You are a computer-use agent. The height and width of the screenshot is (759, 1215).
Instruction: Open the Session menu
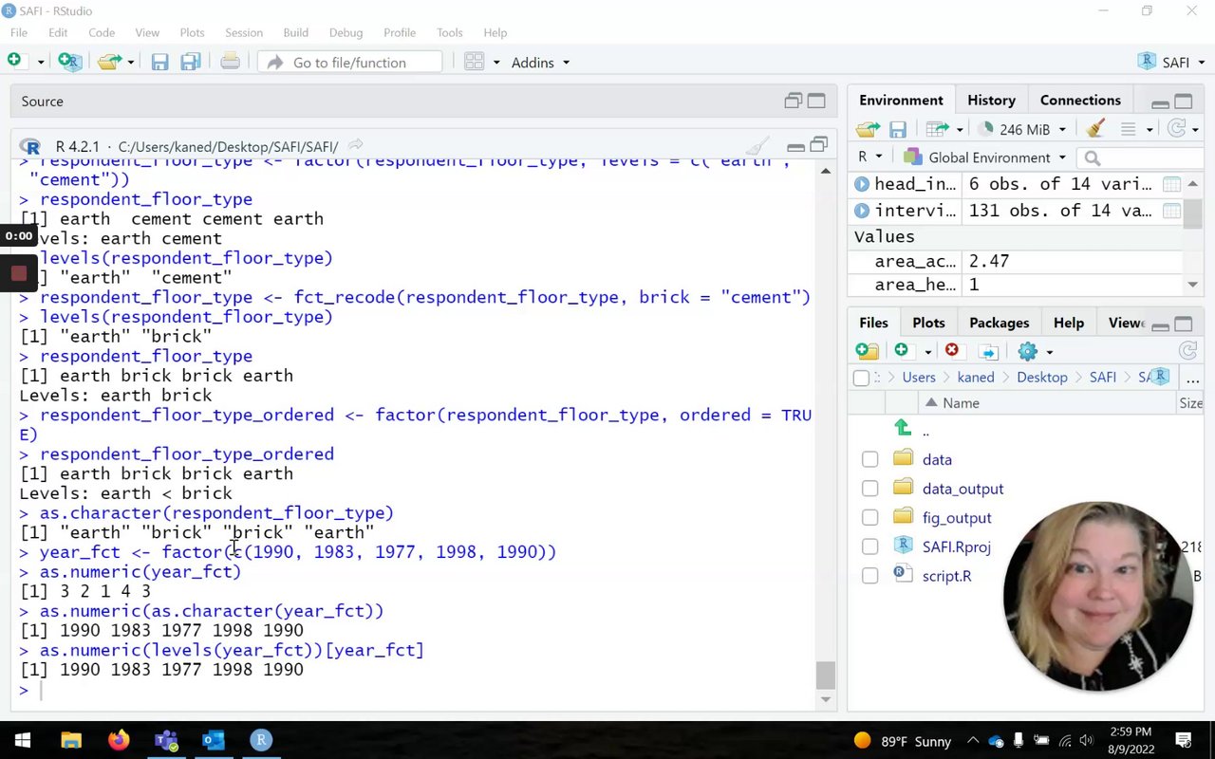243,32
